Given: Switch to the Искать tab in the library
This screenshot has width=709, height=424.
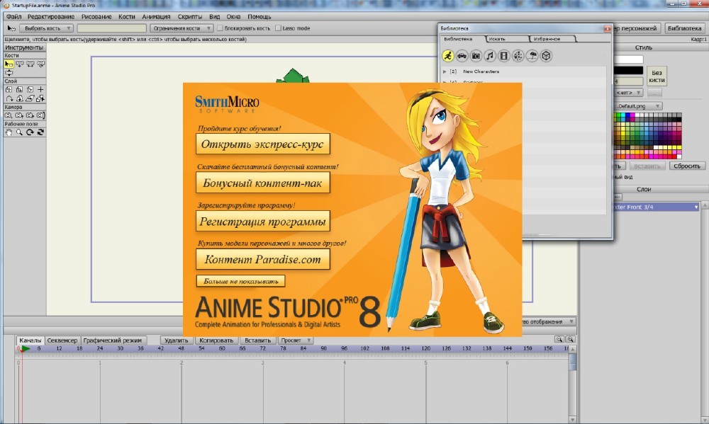Looking at the screenshot, I should pyautogui.click(x=506, y=39).
